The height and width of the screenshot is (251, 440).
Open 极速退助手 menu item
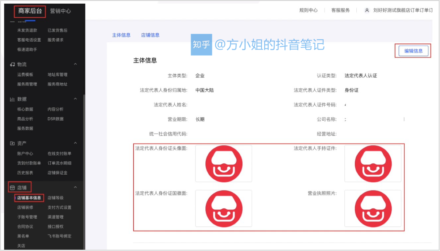(x=27, y=50)
